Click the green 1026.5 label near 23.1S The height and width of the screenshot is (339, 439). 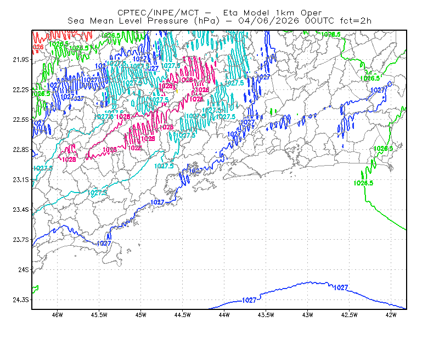pos(363,183)
